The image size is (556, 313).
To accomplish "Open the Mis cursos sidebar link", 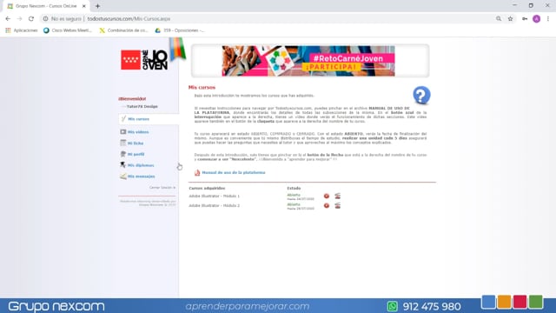I will point(138,119).
